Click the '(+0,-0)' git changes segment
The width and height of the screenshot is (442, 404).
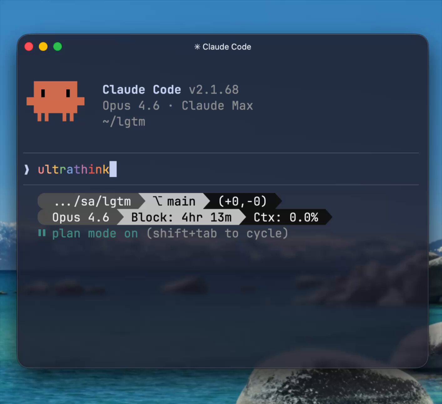[242, 201]
